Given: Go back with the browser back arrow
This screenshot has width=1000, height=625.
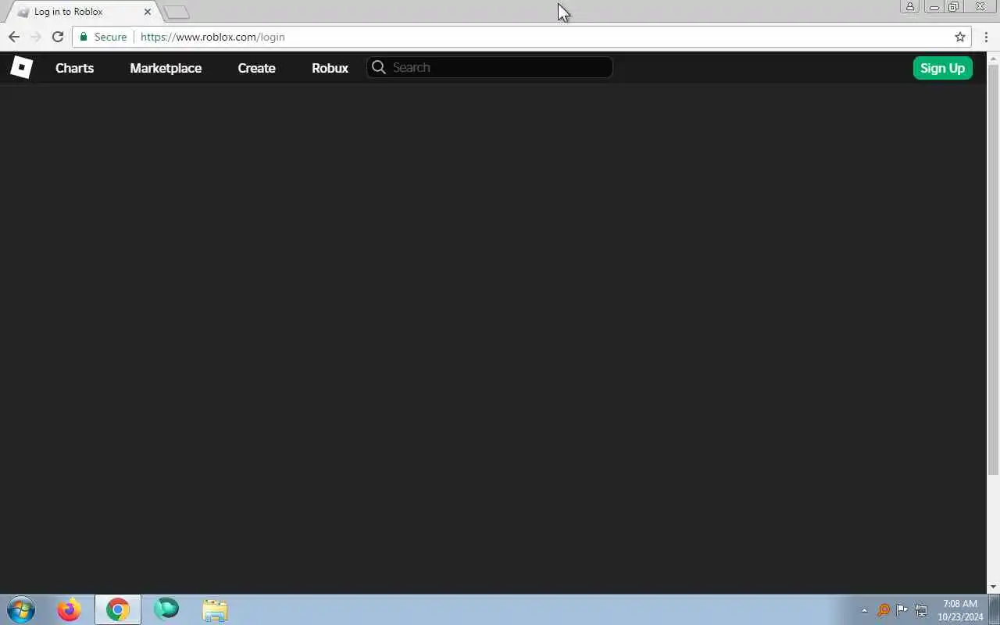Looking at the screenshot, I should click(14, 37).
